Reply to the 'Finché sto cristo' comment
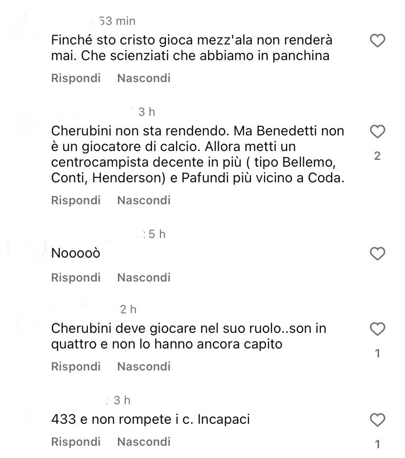This screenshot has width=405, height=458. click(x=76, y=78)
